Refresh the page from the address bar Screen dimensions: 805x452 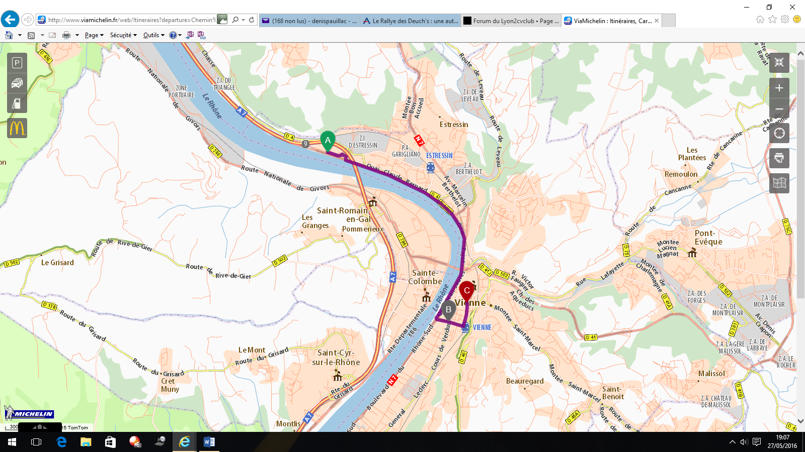coord(252,20)
